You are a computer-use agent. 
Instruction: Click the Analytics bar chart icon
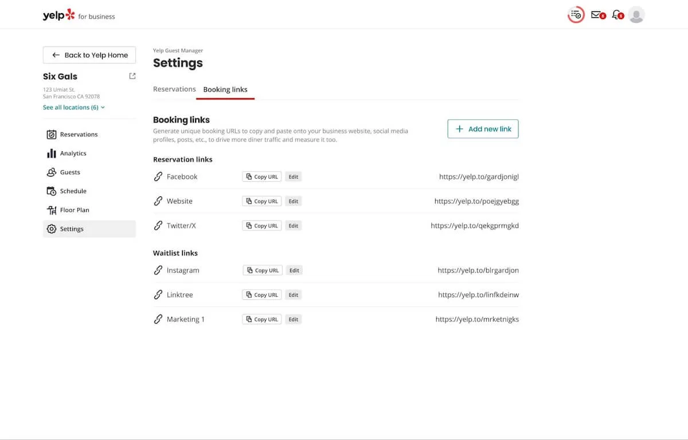pos(51,154)
